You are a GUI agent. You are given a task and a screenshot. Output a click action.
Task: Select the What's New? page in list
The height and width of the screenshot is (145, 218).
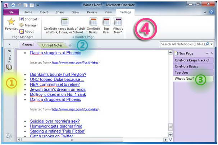[193, 79]
